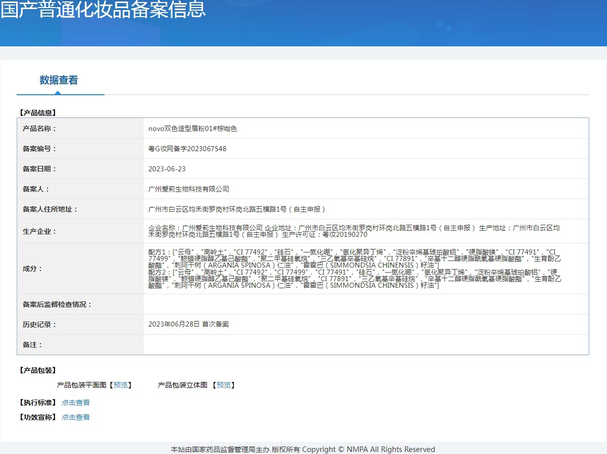Viewport: 607px width, 454px height.
Task: Select the 【产品信息】 section heading
Action: click(x=38, y=113)
